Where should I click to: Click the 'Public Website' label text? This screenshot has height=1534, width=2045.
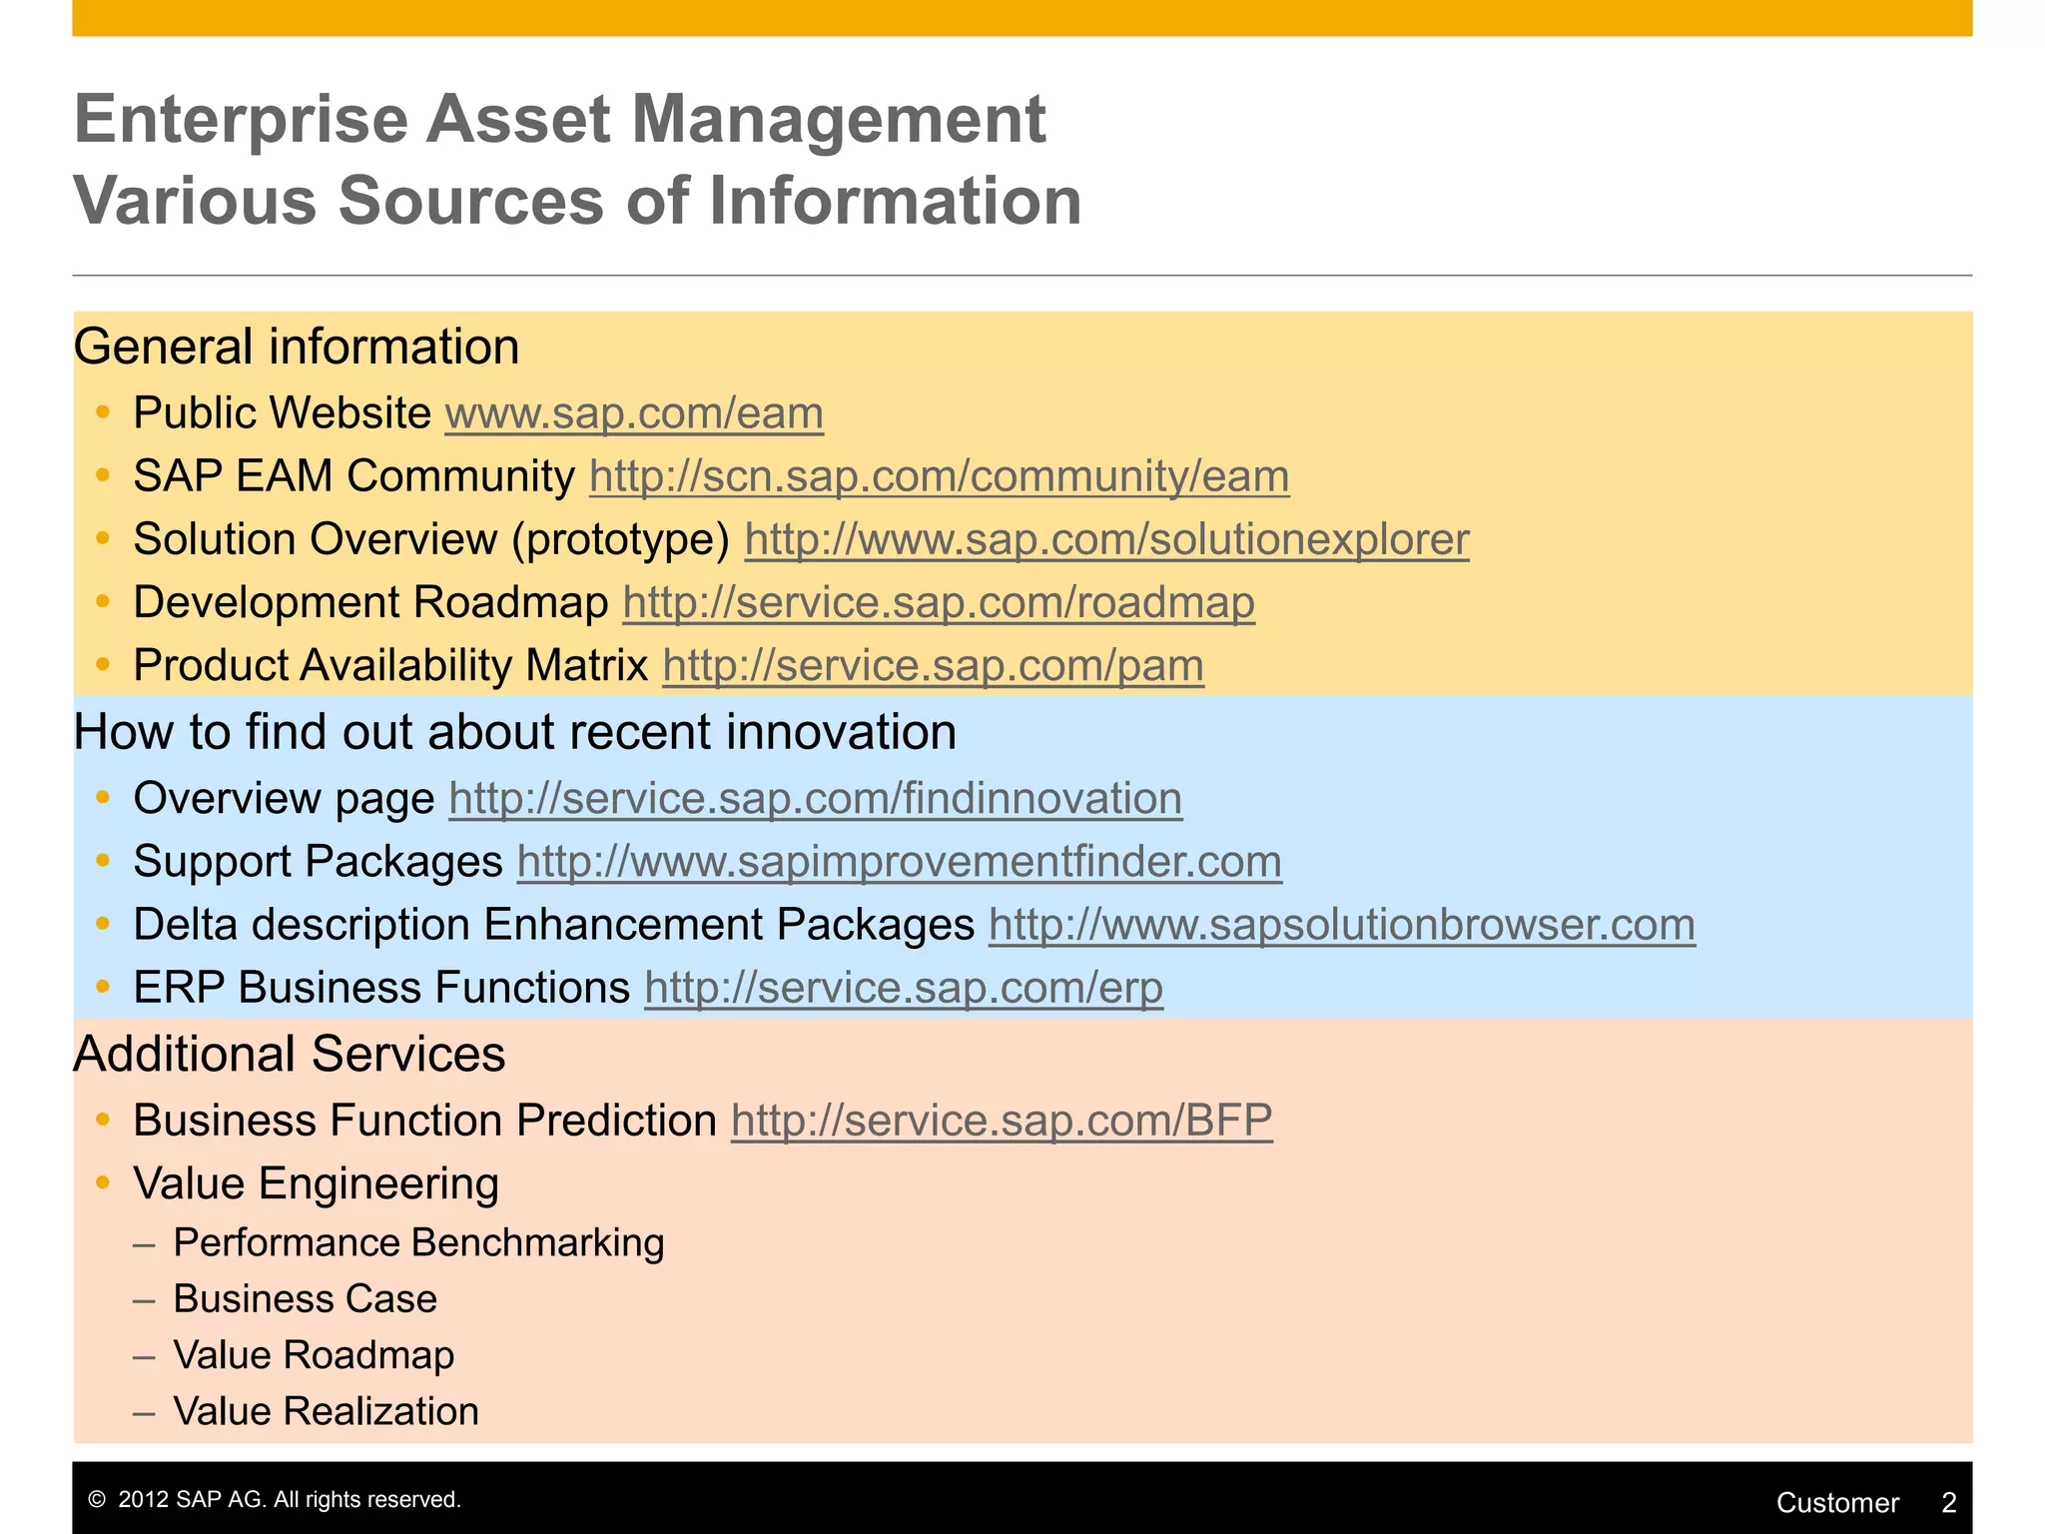282,413
